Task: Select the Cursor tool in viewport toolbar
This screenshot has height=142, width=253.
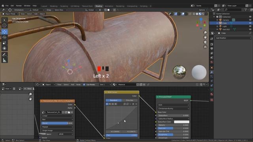Action: pyautogui.click(x=4, y=25)
